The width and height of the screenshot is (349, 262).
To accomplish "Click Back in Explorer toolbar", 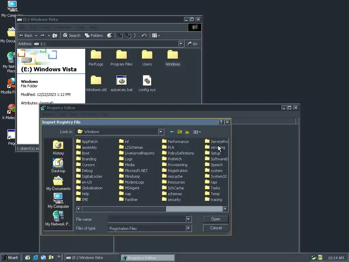I will (26, 35).
